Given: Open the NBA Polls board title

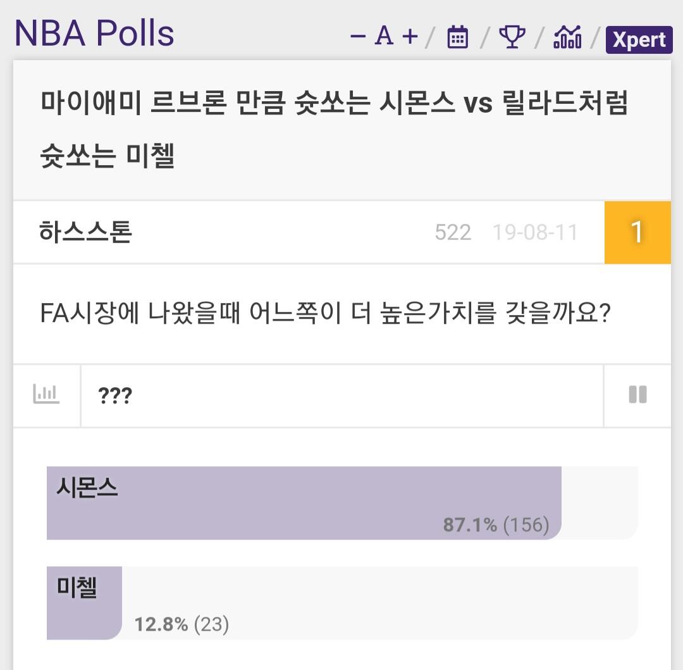Looking at the screenshot, I should (x=94, y=33).
